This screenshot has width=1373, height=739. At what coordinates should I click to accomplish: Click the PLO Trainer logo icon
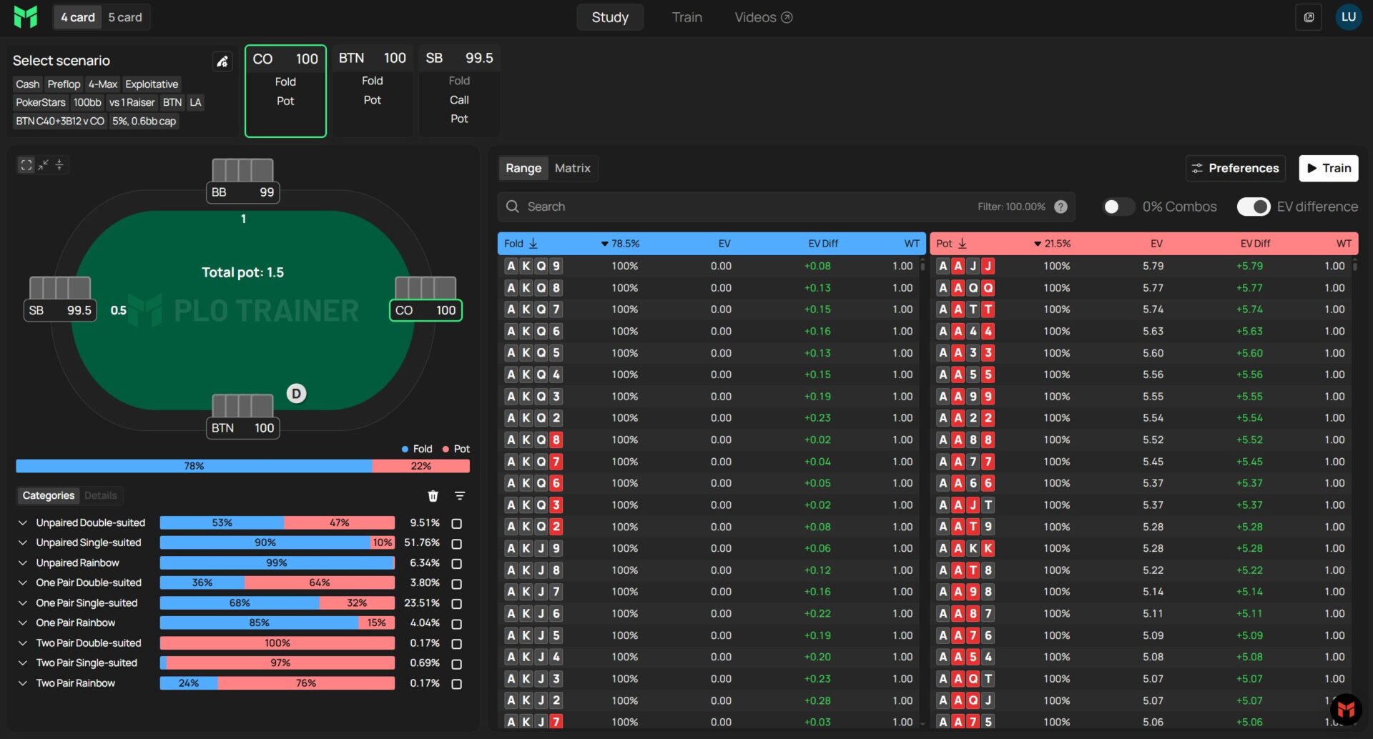coord(26,17)
